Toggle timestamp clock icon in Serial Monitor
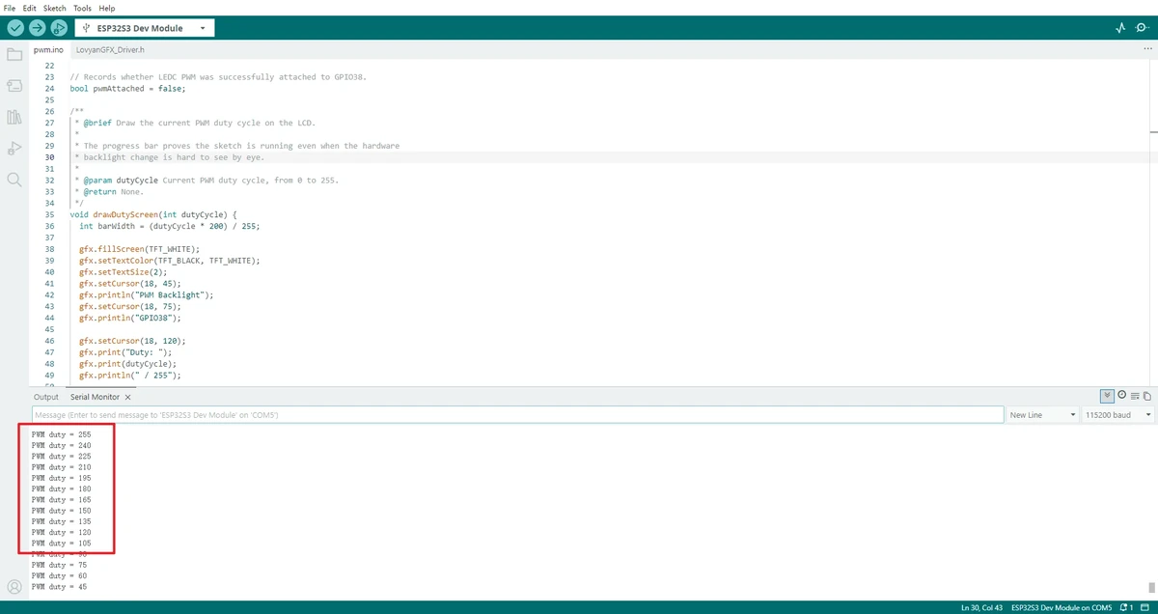1158x614 pixels. click(1121, 396)
